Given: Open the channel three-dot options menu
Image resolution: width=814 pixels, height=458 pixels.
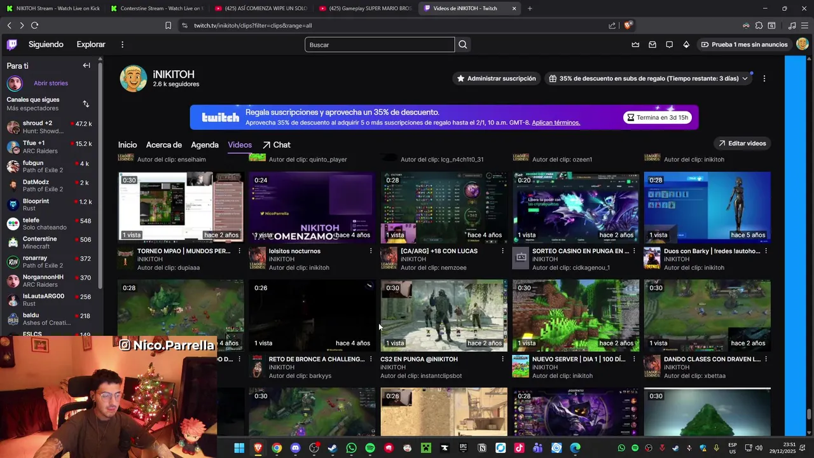Looking at the screenshot, I should pyautogui.click(x=764, y=78).
